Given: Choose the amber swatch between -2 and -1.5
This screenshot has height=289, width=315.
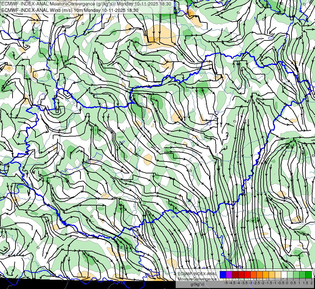Looking at the screenshot, I should pos(265,275).
